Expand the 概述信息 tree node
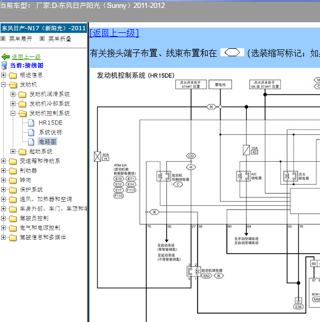 click(3, 75)
